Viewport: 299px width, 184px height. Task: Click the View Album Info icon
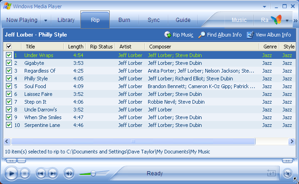[x=250, y=35]
